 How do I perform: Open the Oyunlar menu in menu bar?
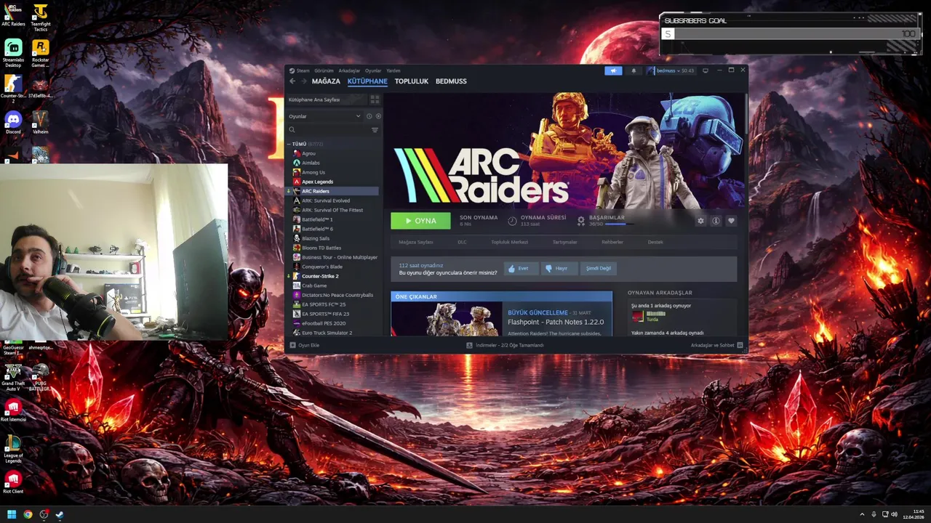point(373,70)
